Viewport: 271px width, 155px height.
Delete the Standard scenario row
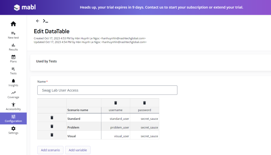(x=52, y=118)
